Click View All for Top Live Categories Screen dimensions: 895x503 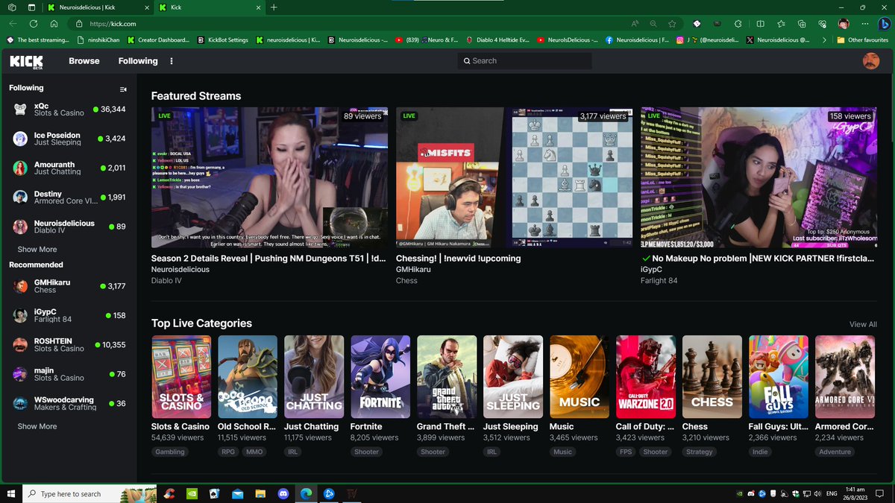point(863,324)
